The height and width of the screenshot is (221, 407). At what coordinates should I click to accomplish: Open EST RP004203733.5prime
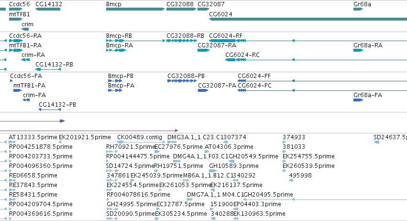[41, 156]
